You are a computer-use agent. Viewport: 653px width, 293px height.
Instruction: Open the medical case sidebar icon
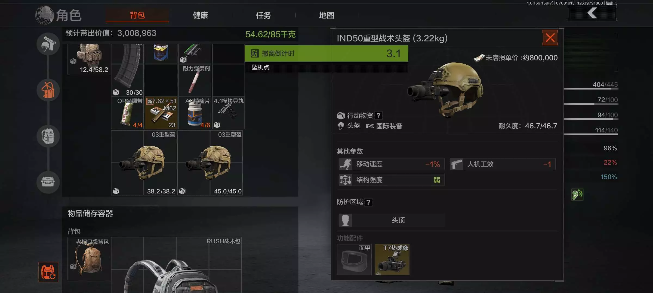point(48,182)
